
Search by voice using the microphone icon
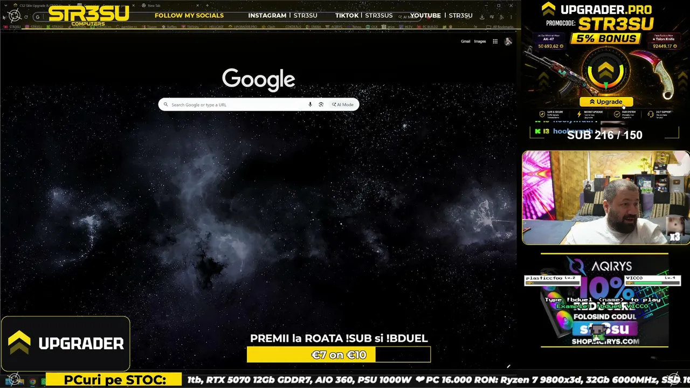pyautogui.click(x=310, y=105)
